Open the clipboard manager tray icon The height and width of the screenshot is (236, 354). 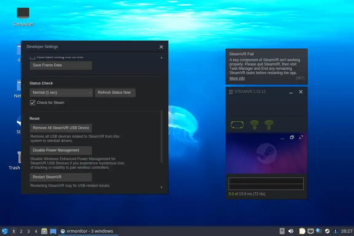tap(302, 231)
